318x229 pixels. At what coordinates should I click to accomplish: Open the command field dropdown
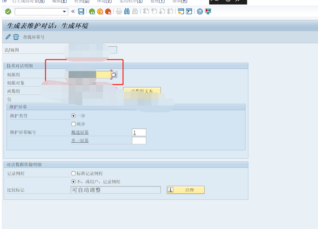[64, 11]
